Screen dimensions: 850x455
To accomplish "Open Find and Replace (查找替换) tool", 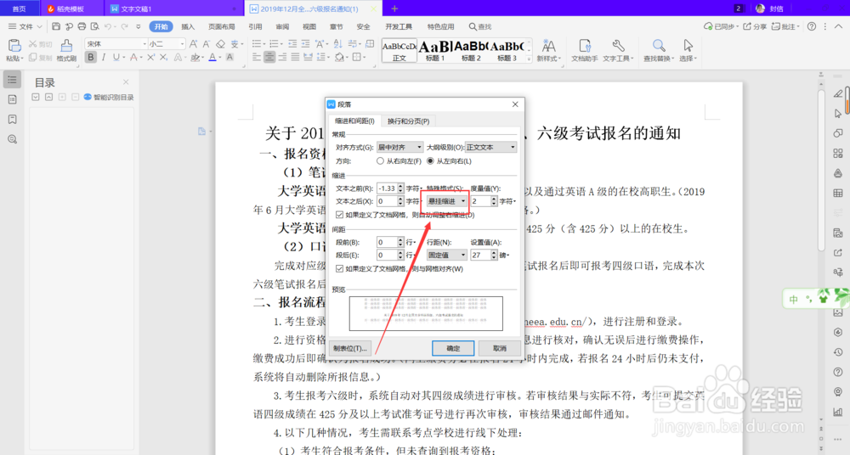I will click(658, 51).
